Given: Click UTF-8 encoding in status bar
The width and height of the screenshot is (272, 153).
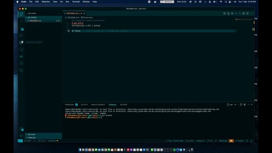Looking at the screenshot, I should click(210, 141).
